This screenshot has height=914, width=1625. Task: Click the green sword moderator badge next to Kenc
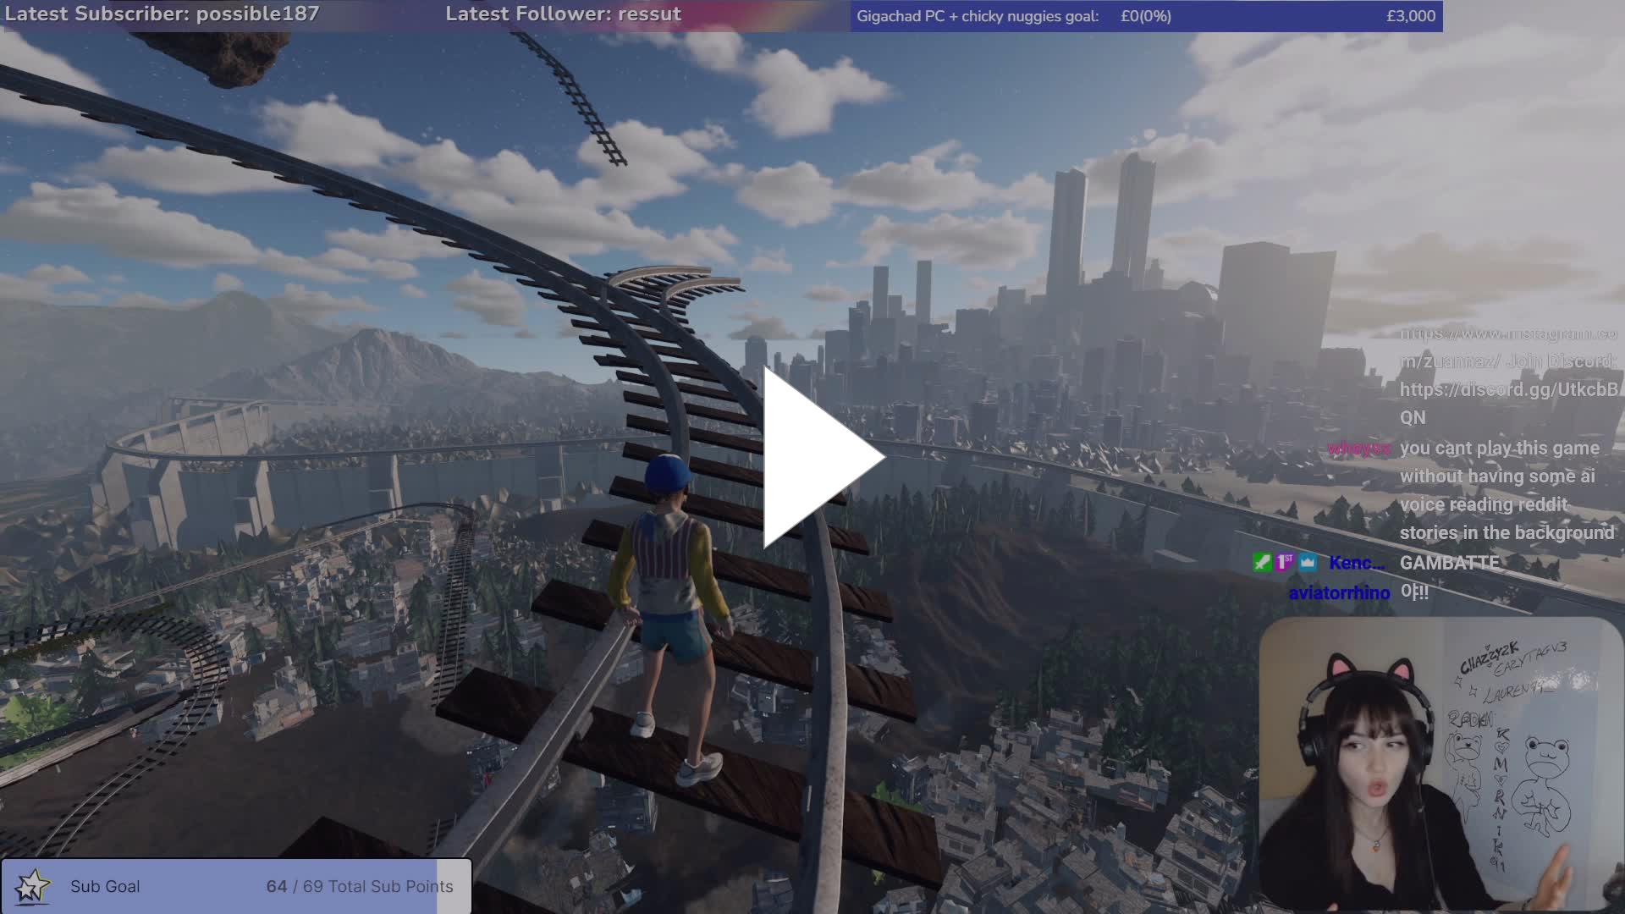pos(1262,562)
